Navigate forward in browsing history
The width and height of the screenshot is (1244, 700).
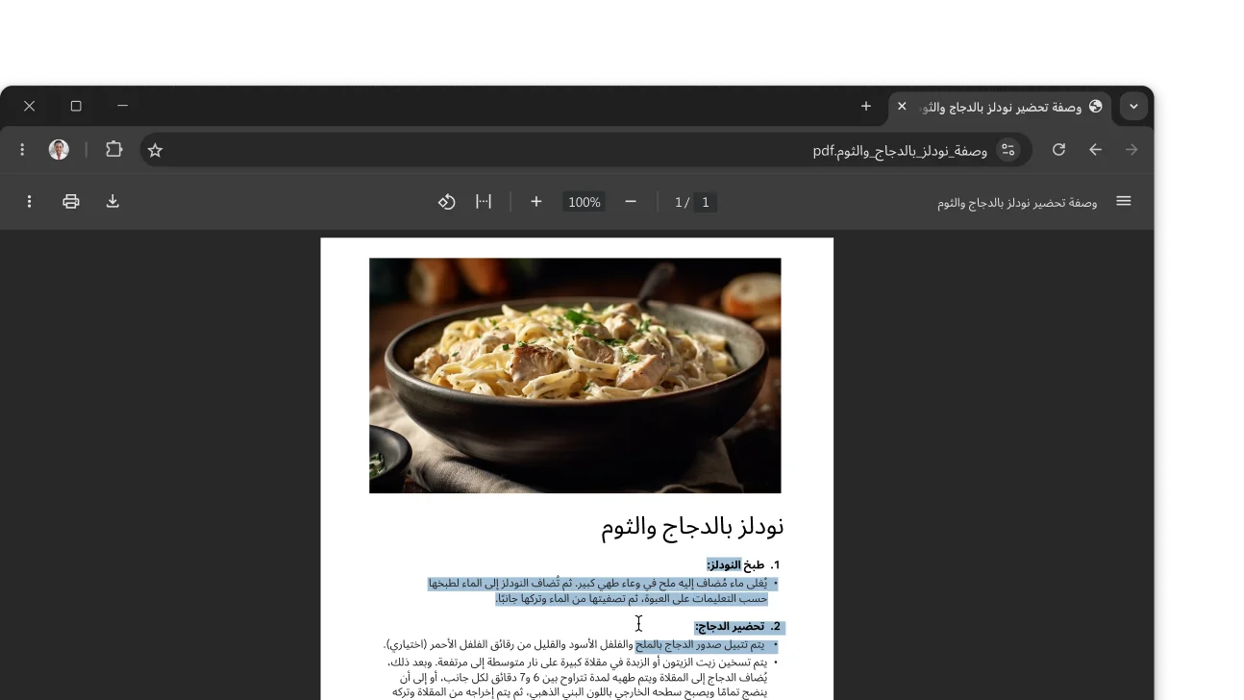click(1132, 150)
